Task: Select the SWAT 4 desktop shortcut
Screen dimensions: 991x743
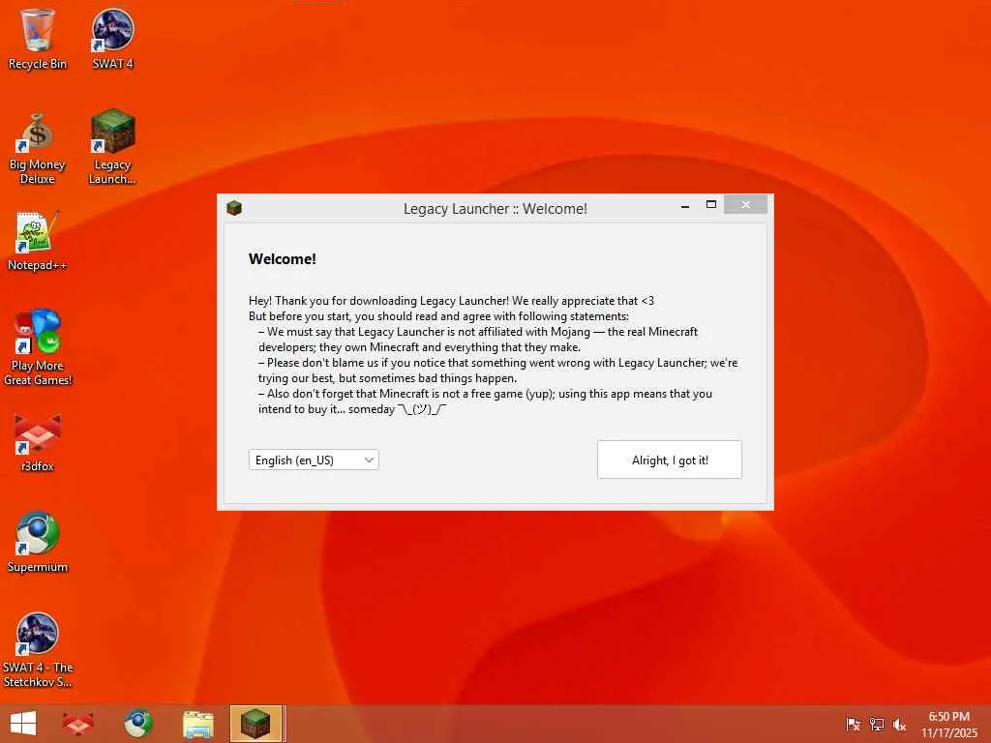Action: tap(112, 39)
